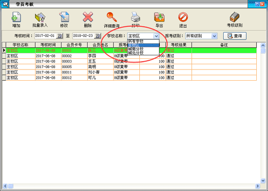Close the 学员考核 window
Image resolution: width=268 pixels, height=191 pixels.
(262, 4)
